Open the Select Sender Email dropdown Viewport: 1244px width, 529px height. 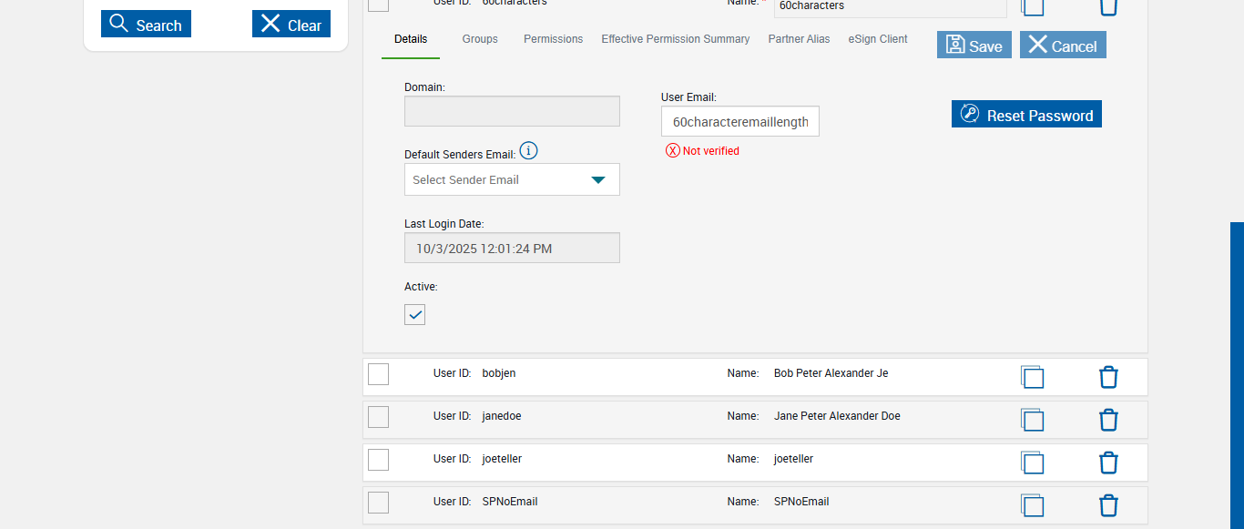point(512,179)
